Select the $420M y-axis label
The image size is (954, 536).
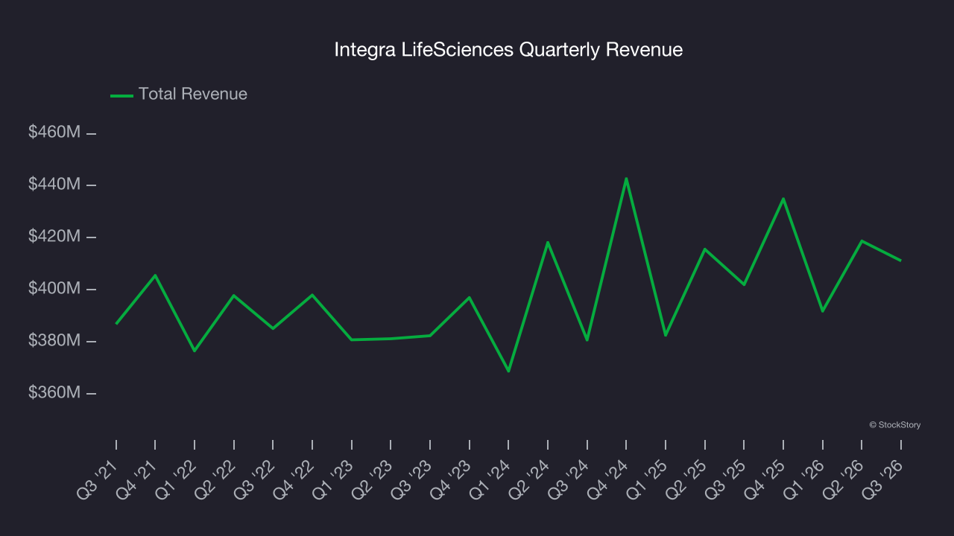coord(54,236)
